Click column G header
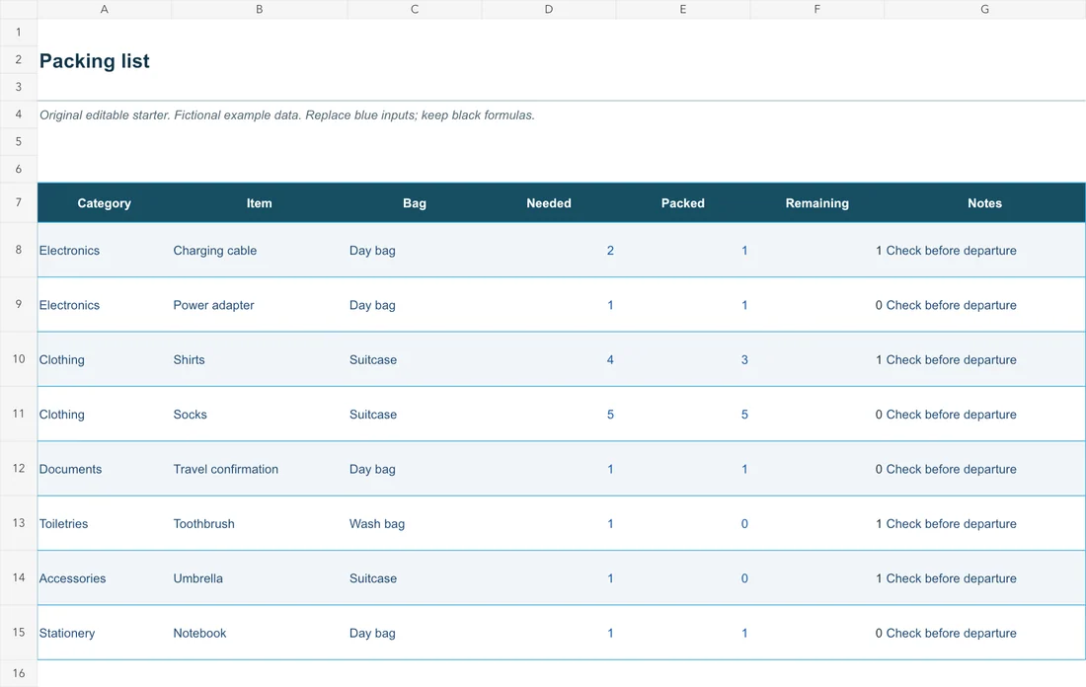The image size is (1086, 687). tap(985, 9)
